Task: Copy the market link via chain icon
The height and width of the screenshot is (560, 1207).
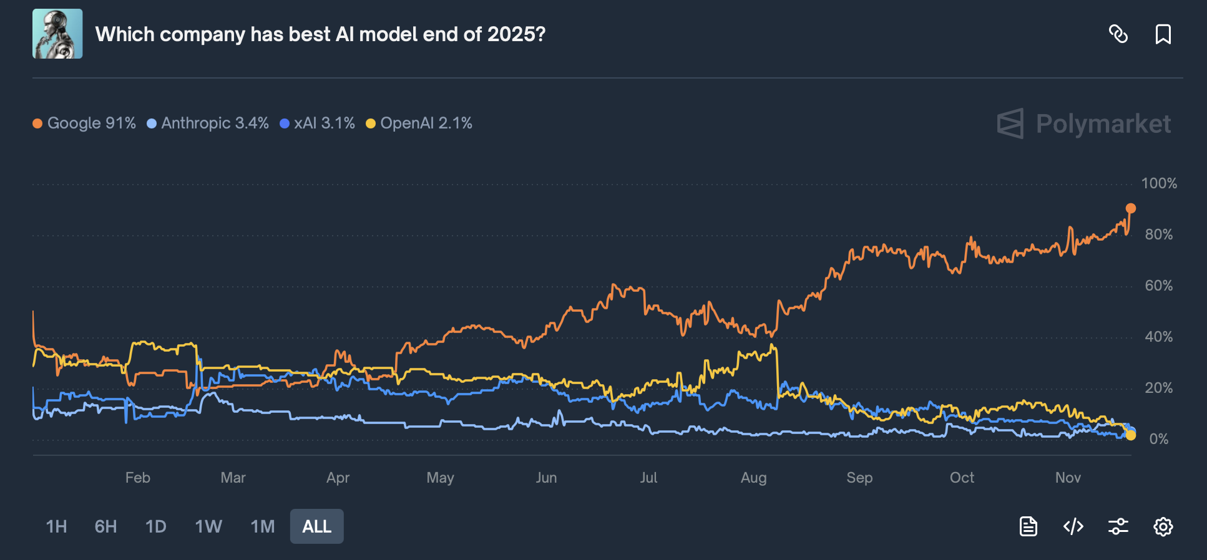Action: point(1118,34)
